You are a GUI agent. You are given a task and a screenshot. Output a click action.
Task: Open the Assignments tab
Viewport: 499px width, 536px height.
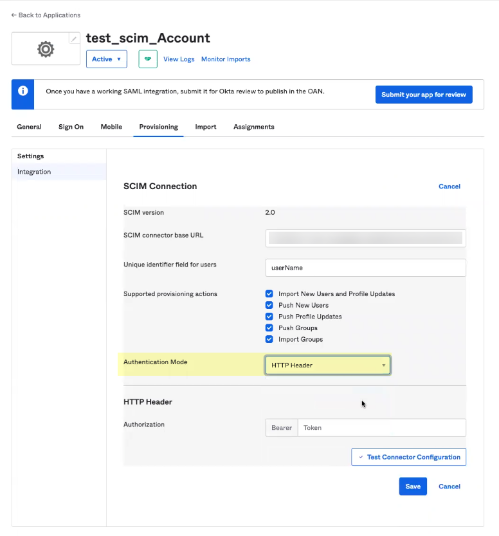(253, 127)
